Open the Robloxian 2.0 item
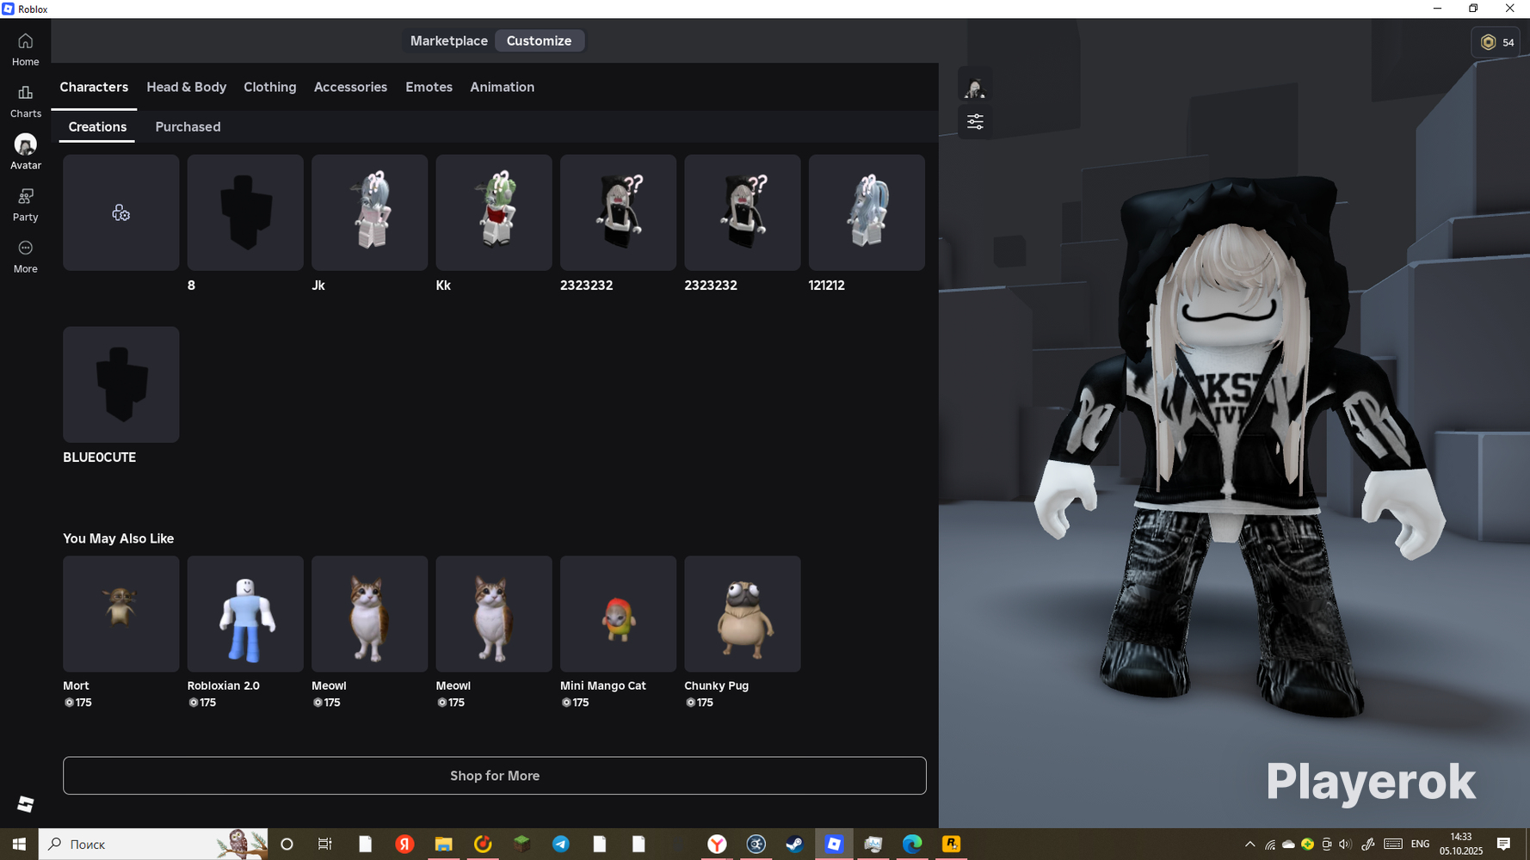 click(x=245, y=614)
